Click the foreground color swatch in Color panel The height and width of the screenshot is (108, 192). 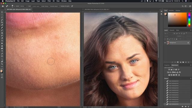click(165, 14)
